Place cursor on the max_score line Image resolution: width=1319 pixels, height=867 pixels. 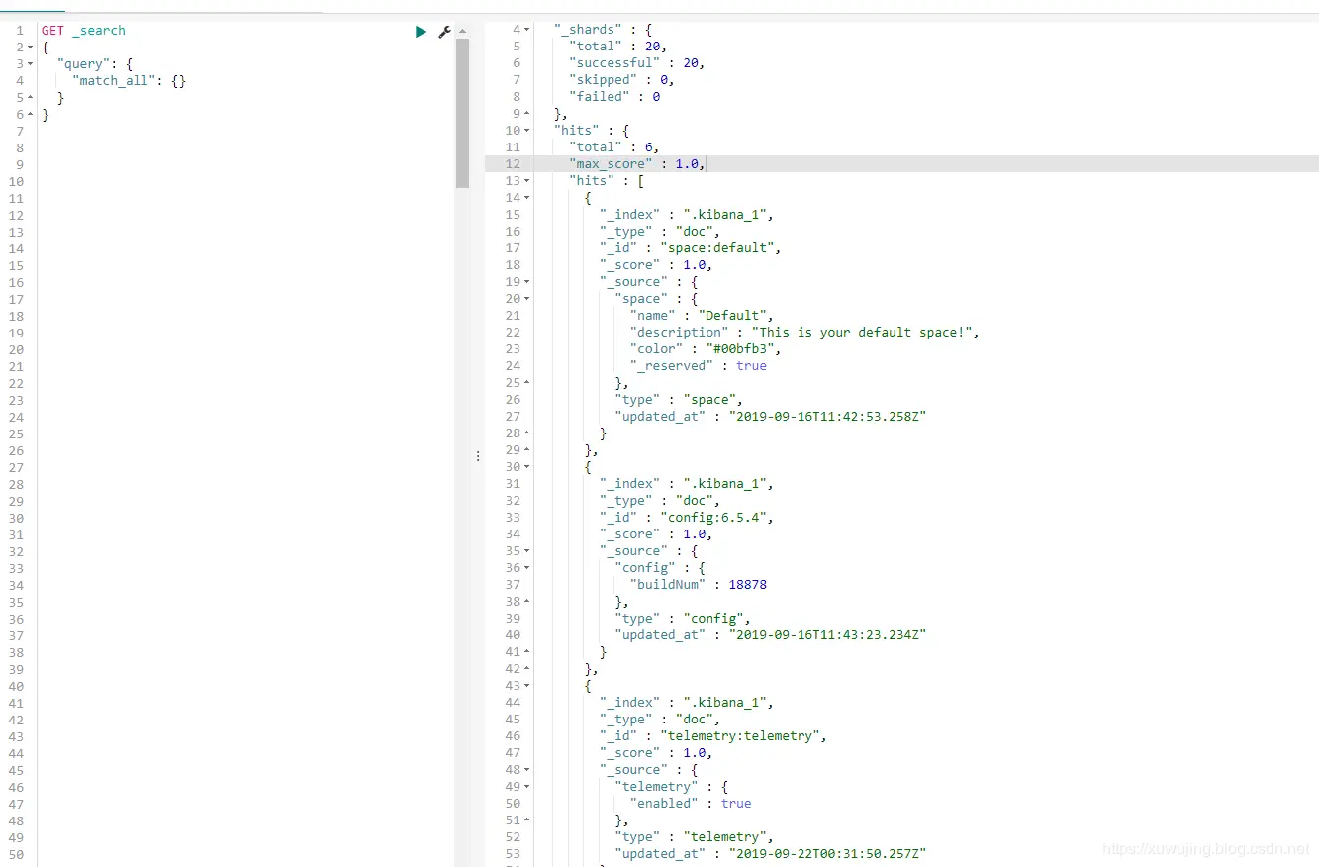click(901, 164)
